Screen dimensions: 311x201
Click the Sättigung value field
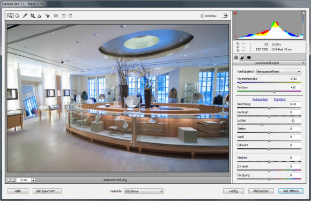pos(294,175)
